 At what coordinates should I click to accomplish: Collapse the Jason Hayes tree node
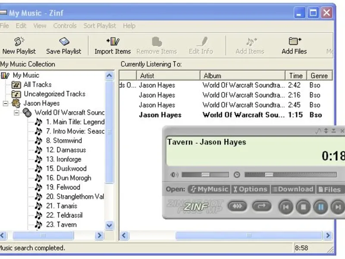click(6, 104)
